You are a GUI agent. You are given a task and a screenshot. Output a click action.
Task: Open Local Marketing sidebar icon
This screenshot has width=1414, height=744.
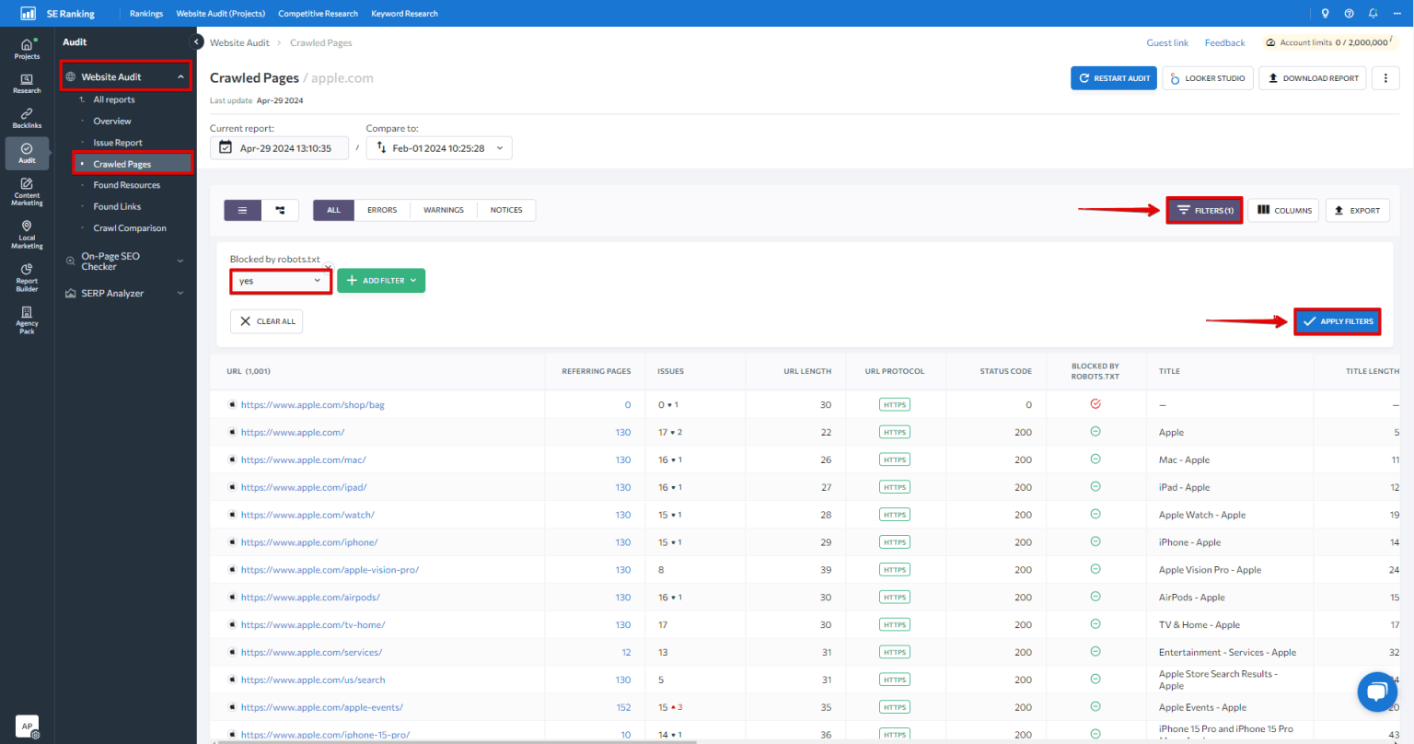coord(27,235)
